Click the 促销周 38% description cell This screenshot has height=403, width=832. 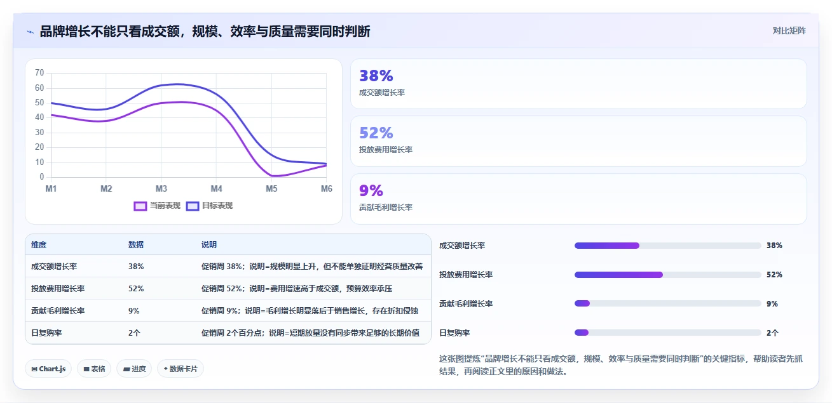click(x=312, y=267)
